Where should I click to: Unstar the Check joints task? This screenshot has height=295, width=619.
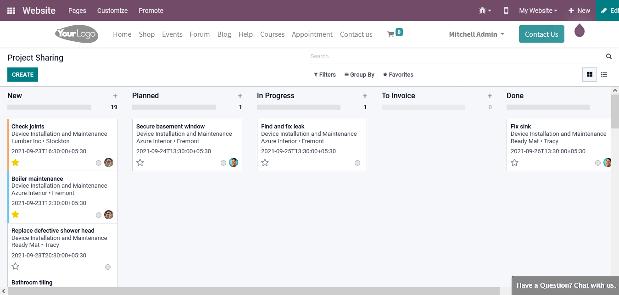coord(15,162)
